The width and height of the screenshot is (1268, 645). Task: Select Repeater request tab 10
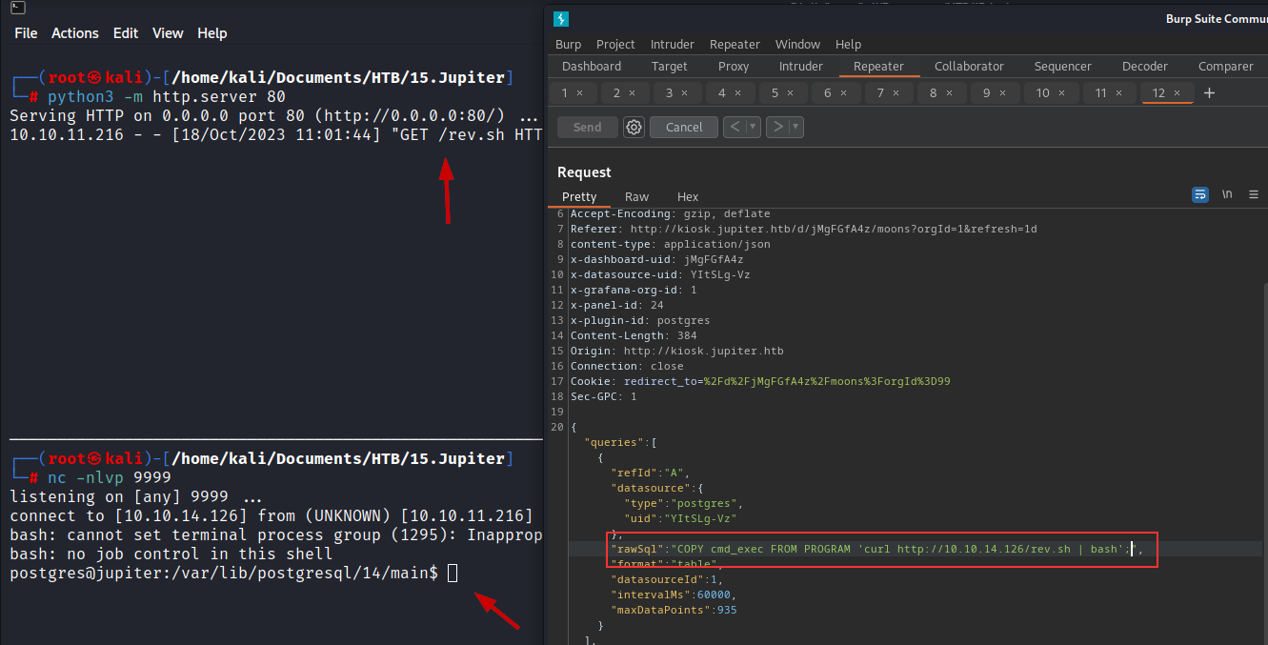point(1043,93)
